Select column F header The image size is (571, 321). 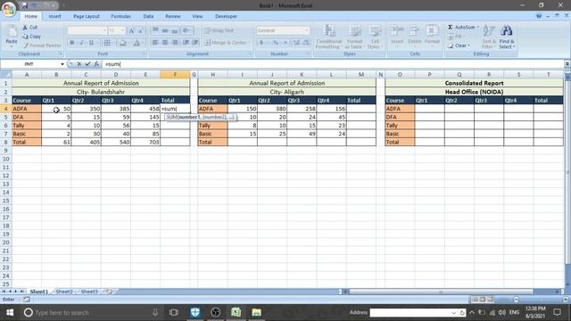pos(175,75)
